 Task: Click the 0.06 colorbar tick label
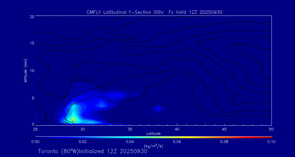tap(177, 142)
